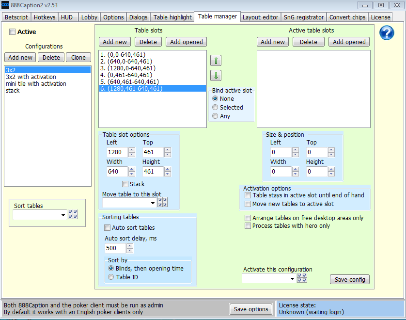Switch to the Betscript tab

[16, 17]
